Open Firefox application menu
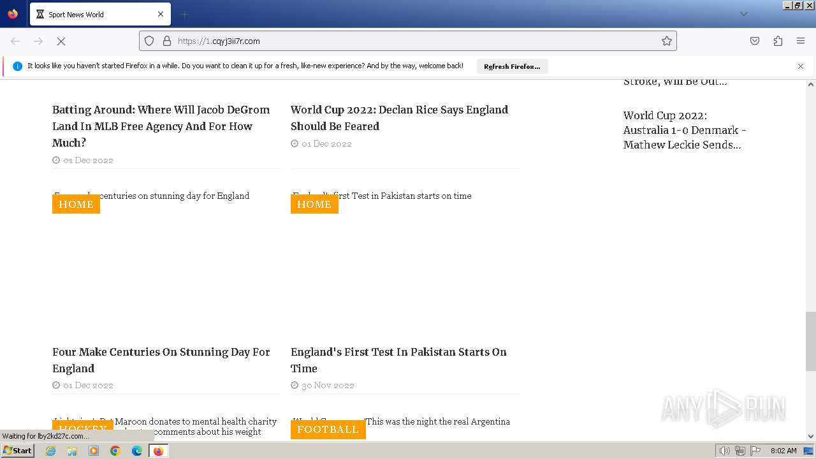 [x=801, y=41]
